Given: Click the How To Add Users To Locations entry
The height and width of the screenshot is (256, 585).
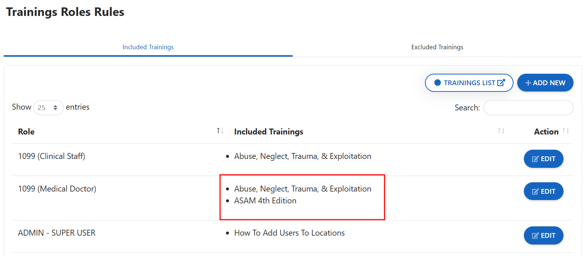Looking at the screenshot, I should tap(289, 233).
